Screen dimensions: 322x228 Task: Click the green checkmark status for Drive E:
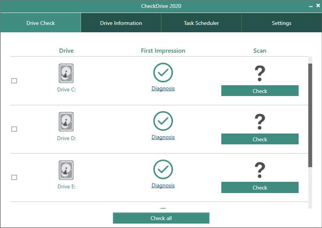pos(163,170)
